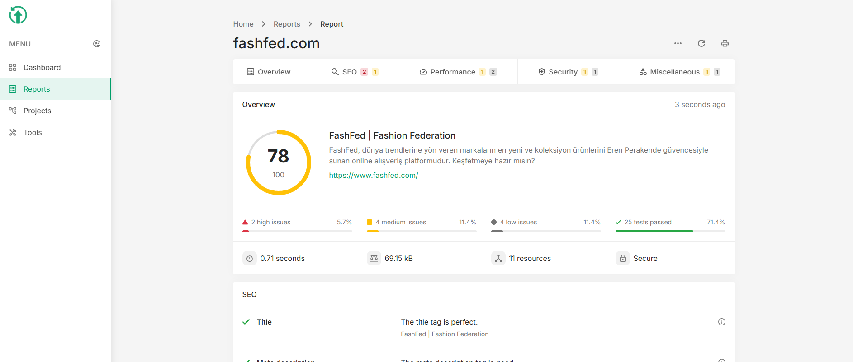Open the three-dot more options menu
The width and height of the screenshot is (853, 362).
(x=678, y=43)
